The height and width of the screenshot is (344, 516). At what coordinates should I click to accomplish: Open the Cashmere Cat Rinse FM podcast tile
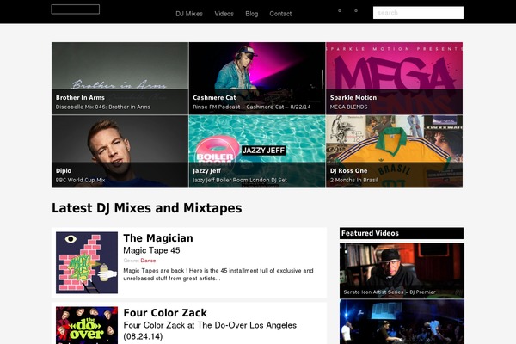(257, 78)
